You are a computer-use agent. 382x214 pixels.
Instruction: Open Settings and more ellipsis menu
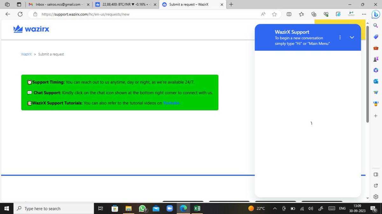tap(364, 14)
